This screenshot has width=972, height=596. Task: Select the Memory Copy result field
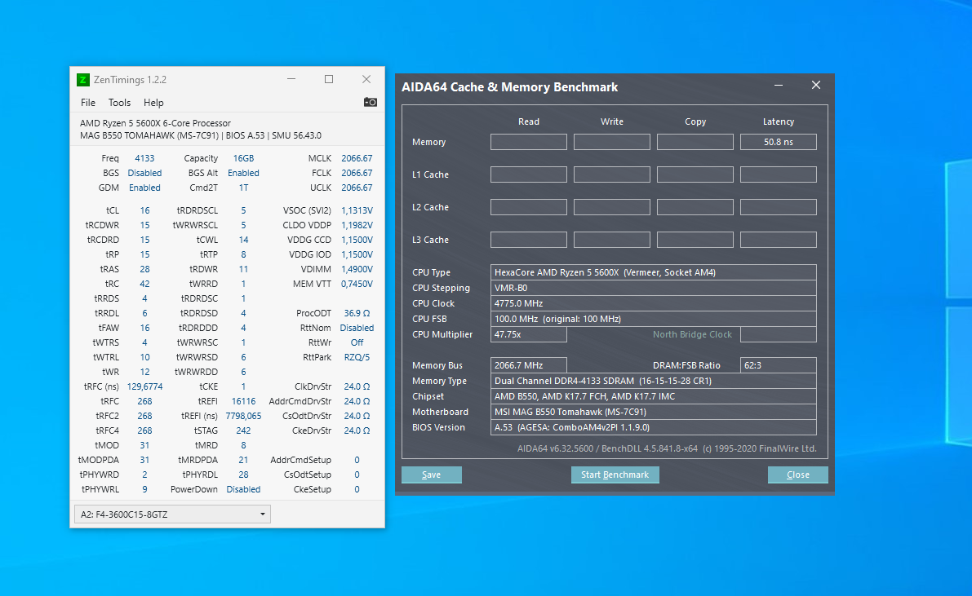695,142
